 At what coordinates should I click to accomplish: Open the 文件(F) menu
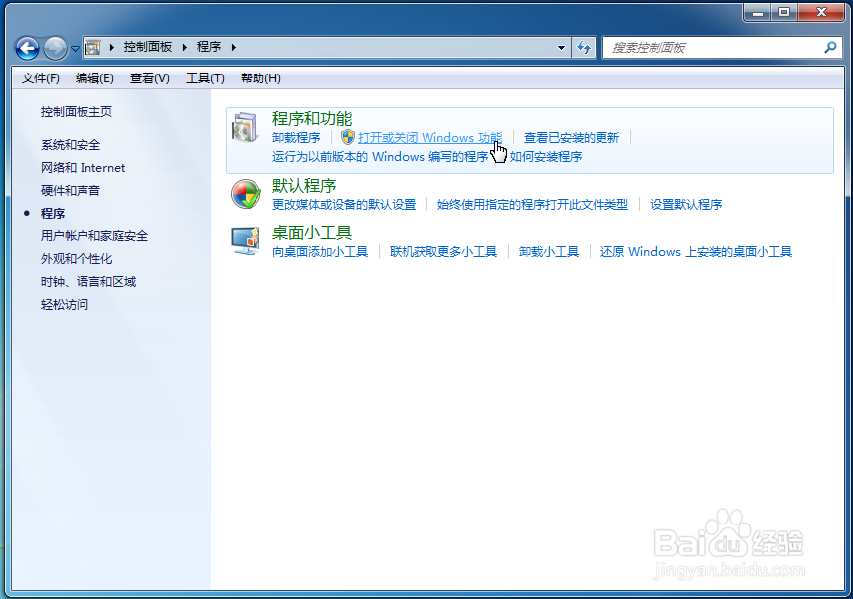40,78
